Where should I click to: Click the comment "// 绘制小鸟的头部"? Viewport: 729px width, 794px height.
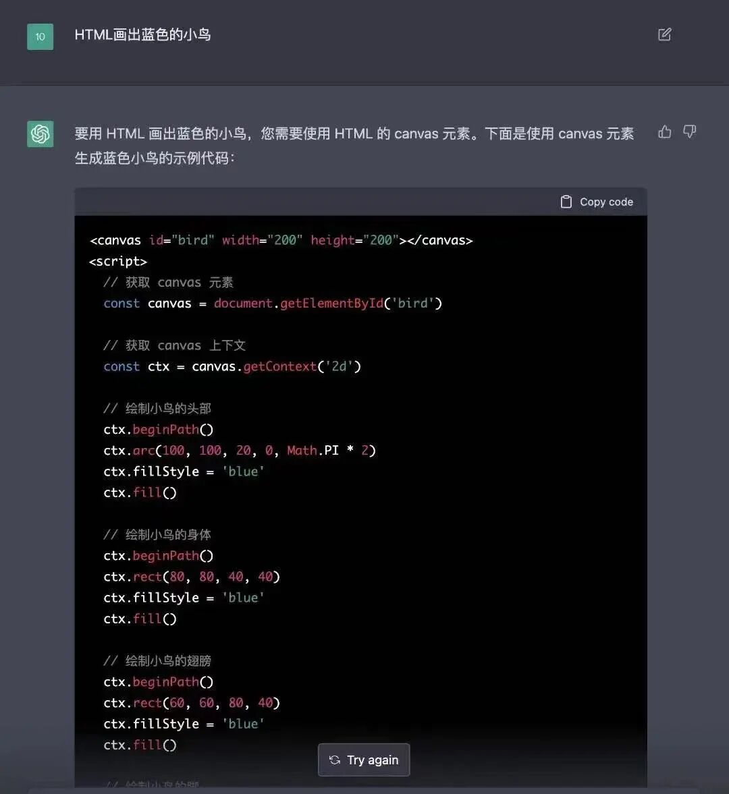click(157, 408)
